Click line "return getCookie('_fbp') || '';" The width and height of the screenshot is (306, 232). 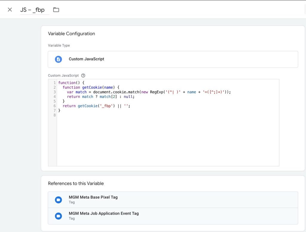pyautogui.click(x=97, y=106)
